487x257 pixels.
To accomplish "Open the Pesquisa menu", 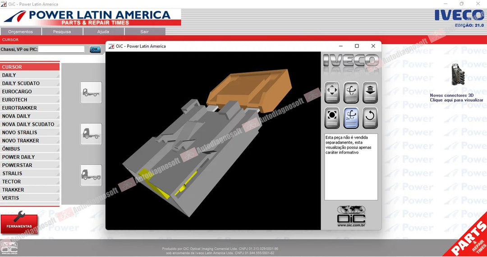I will tap(62, 32).
